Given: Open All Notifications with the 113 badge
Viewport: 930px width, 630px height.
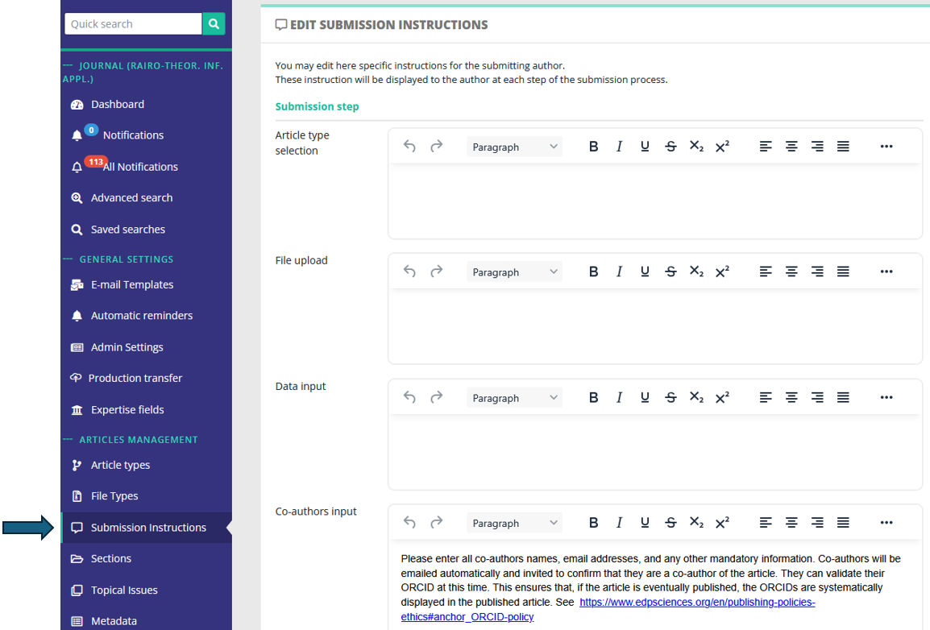Looking at the screenshot, I should (x=140, y=167).
